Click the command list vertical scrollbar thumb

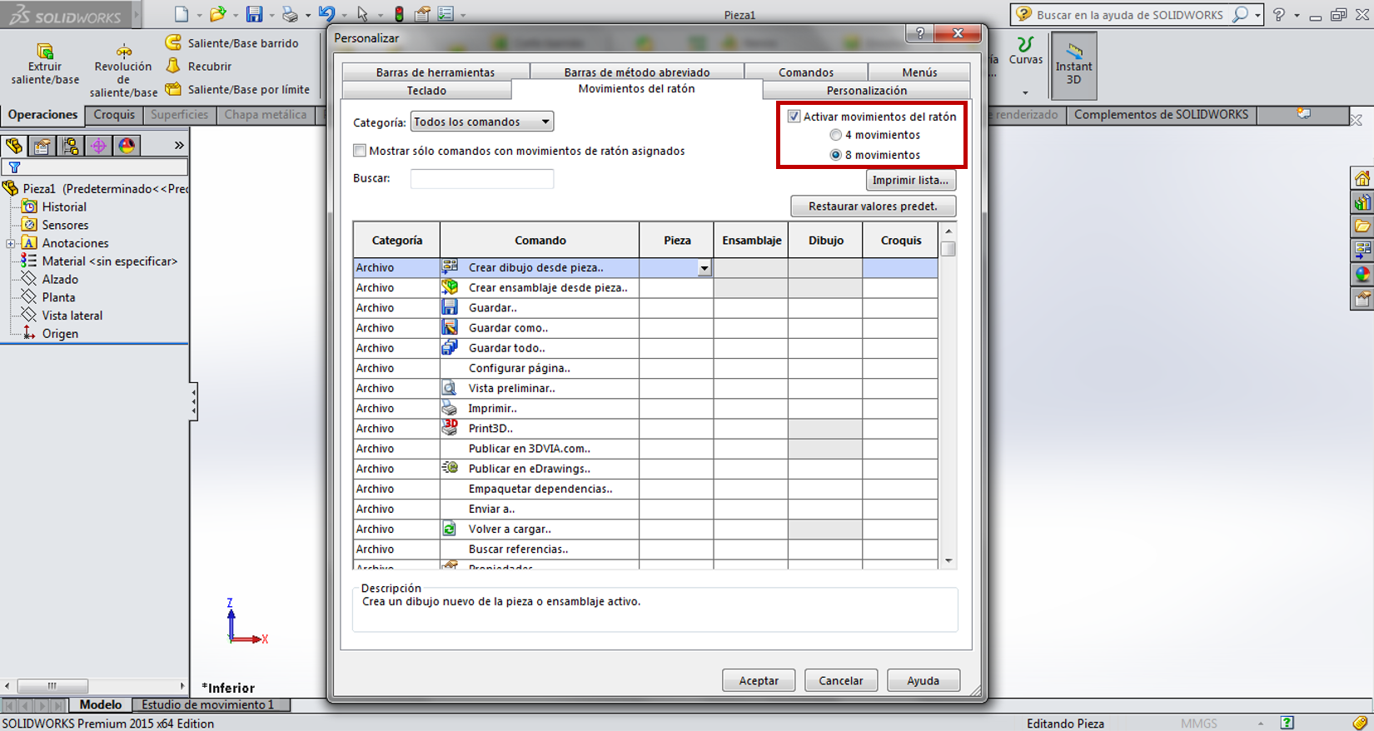[948, 248]
